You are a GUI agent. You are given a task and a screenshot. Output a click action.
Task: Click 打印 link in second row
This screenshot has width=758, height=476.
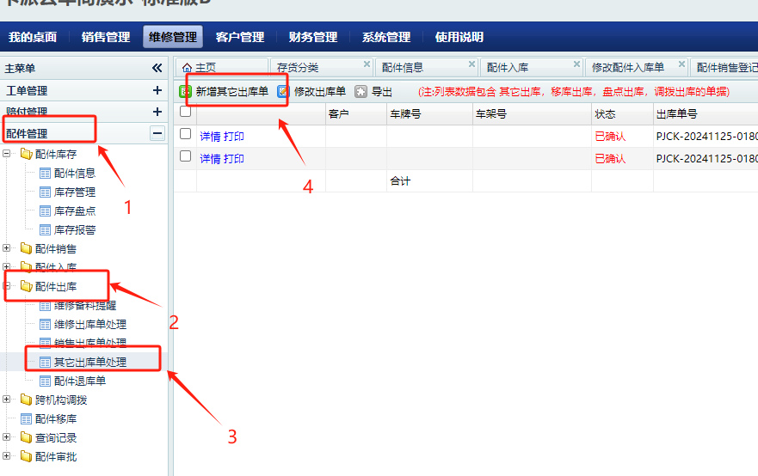pos(234,158)
